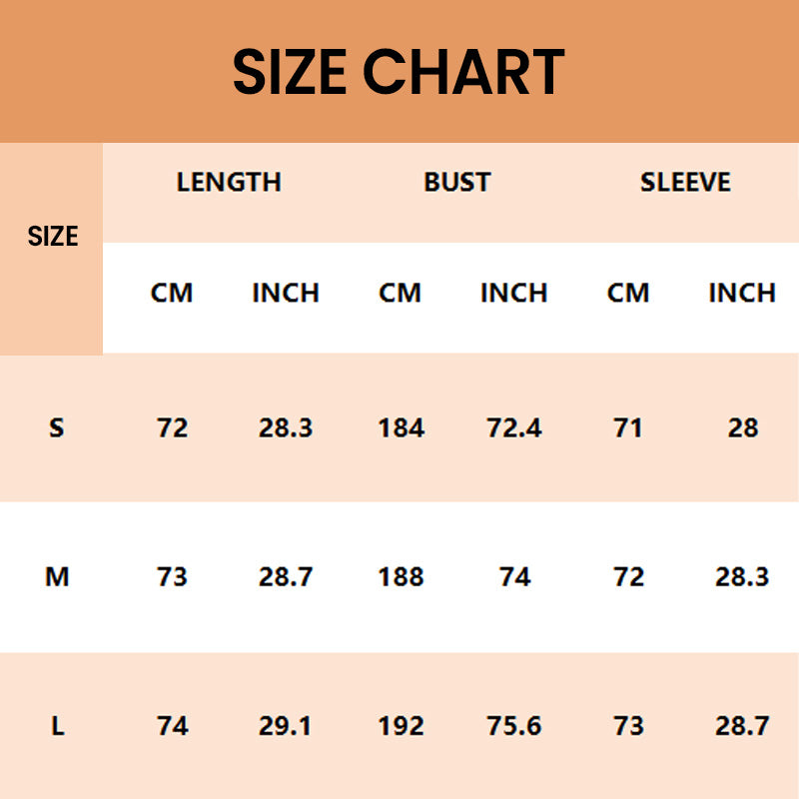Click the SIZE column header

pos(53,237)
